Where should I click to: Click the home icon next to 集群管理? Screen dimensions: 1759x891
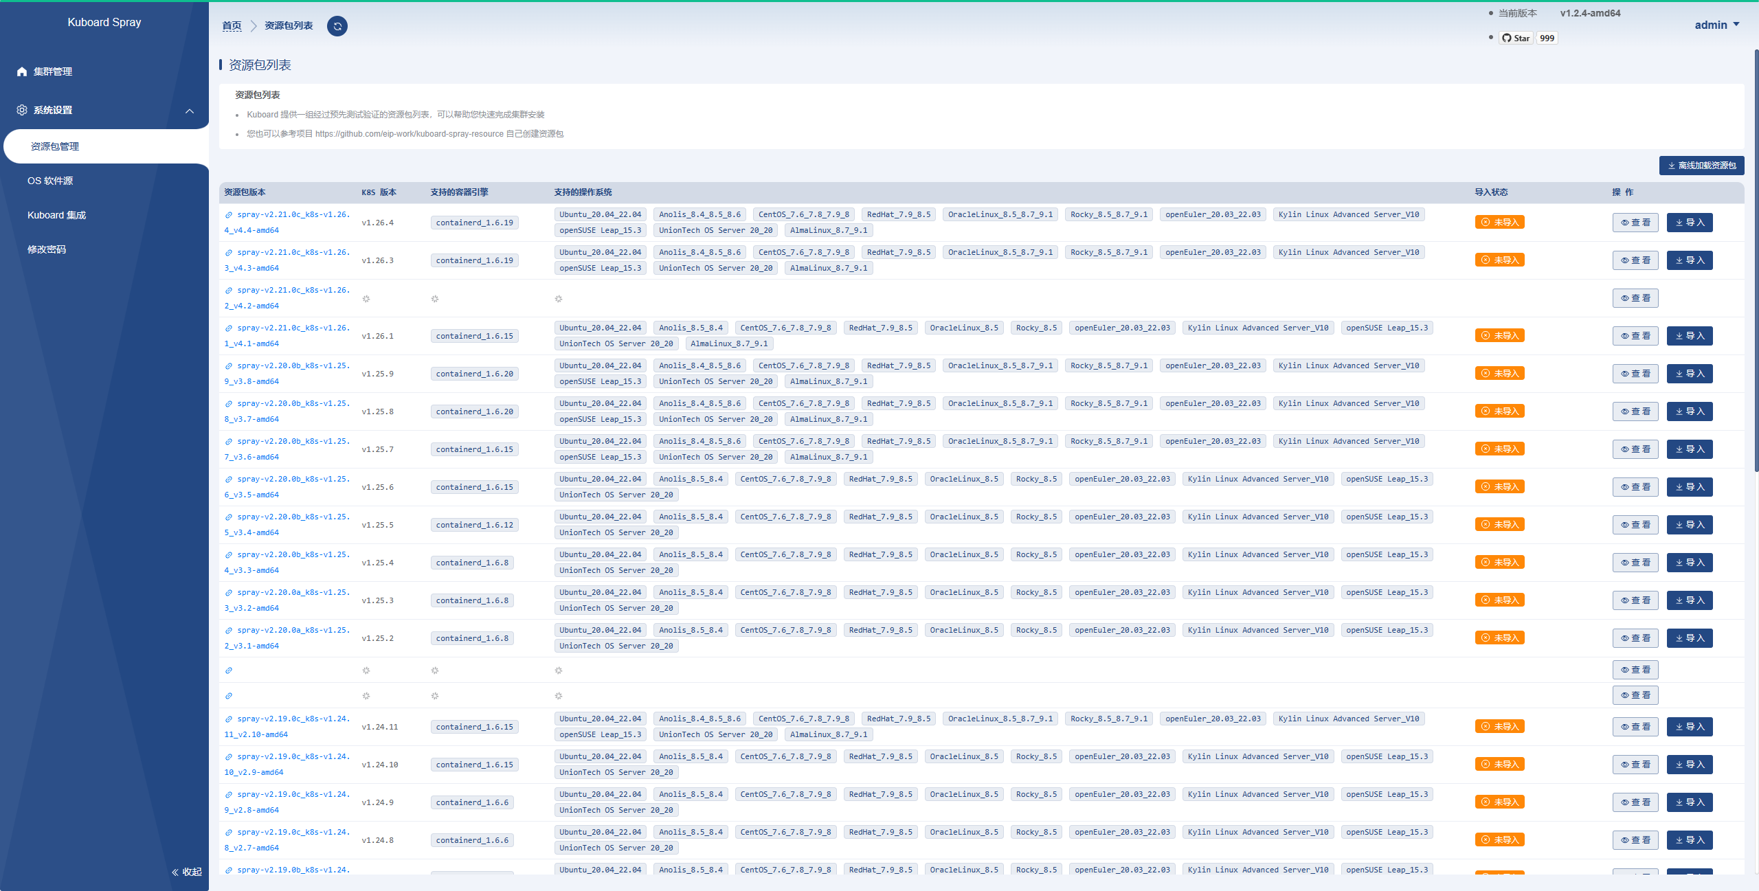click(22, 71)
